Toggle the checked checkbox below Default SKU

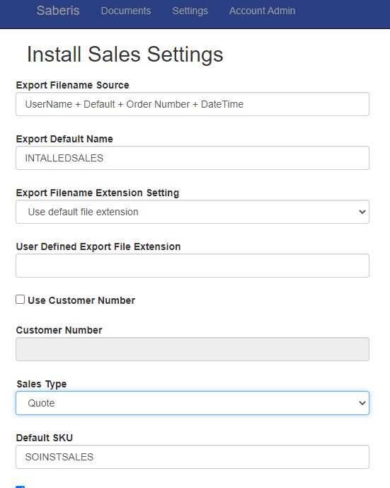pyautogui.click(x=21, y=487)
